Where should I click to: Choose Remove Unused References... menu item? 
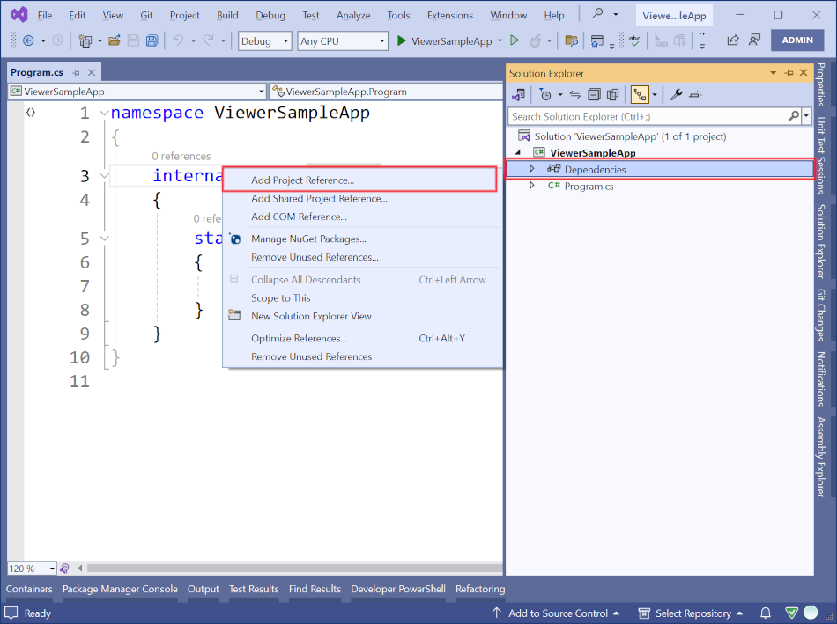[x=362, y=257]
